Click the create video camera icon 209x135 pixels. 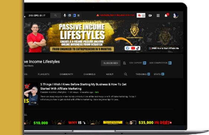150,16
